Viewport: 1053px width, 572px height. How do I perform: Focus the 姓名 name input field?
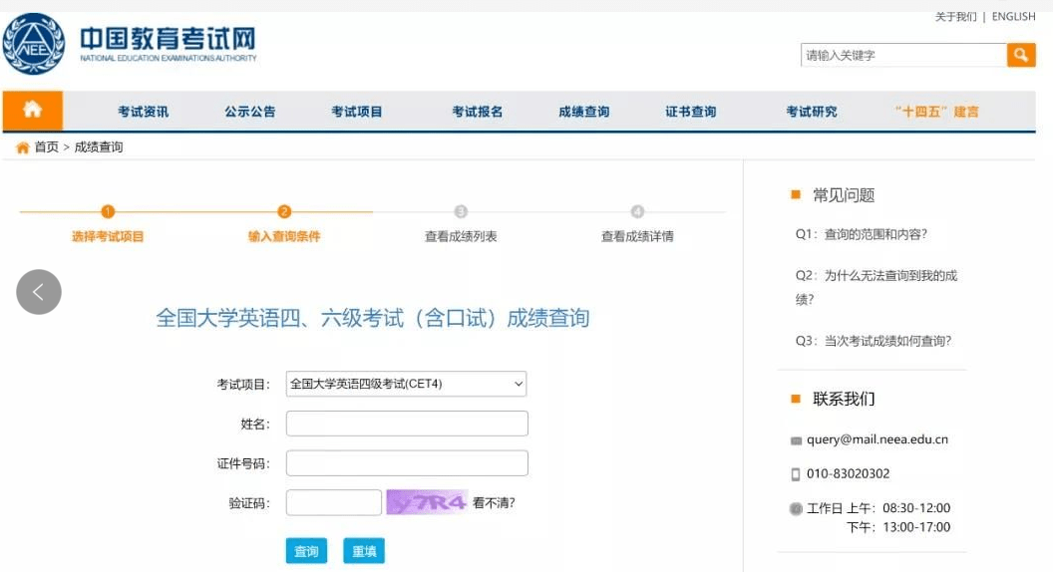(x=407, y=424)
